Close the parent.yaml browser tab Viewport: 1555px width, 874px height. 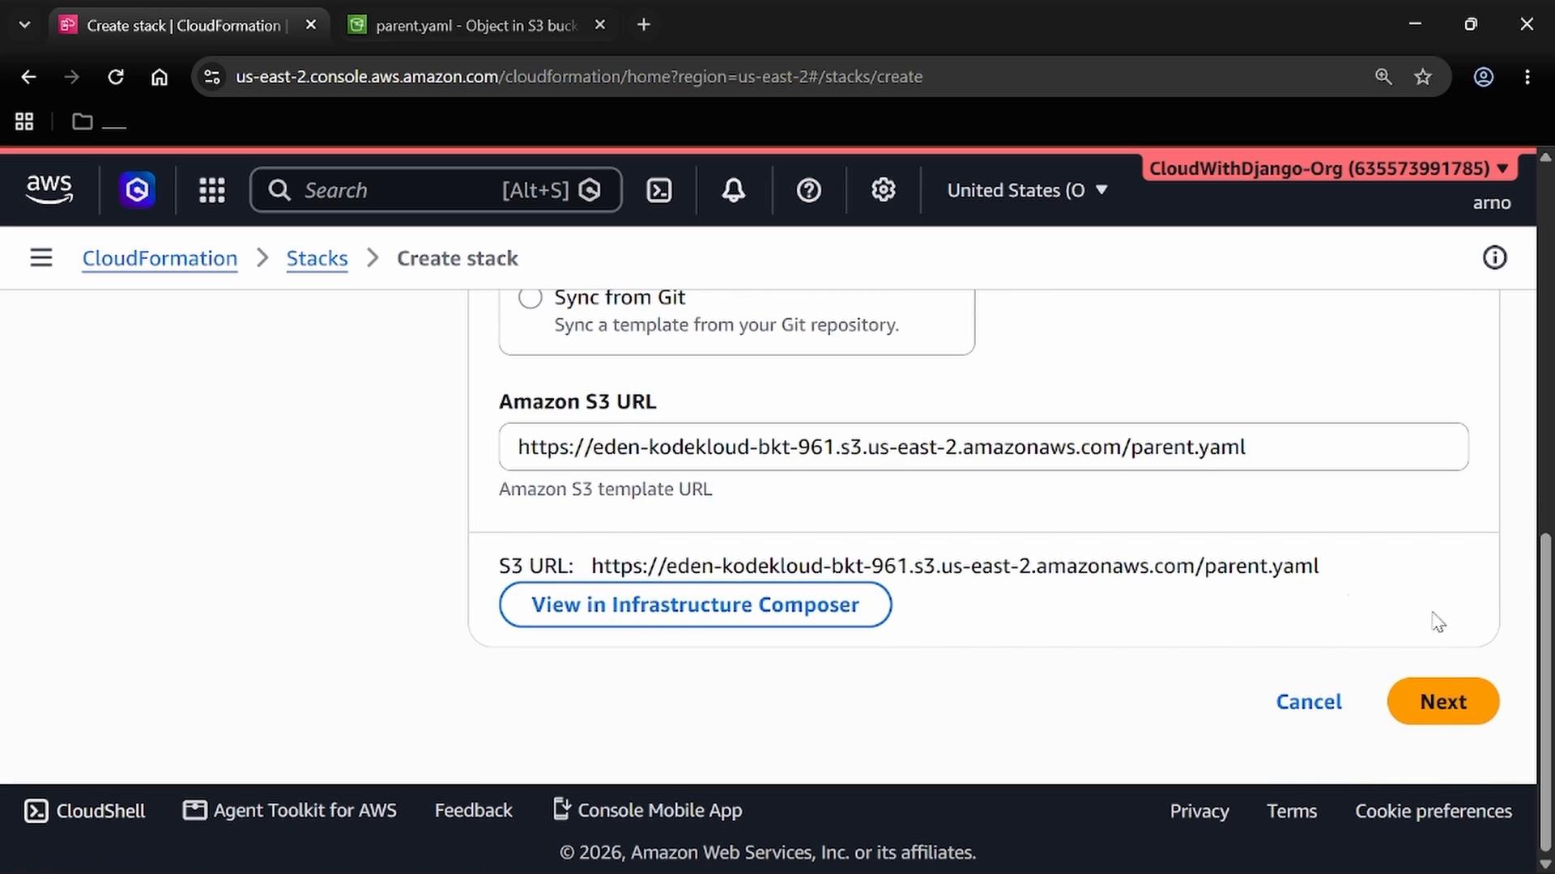click(600, 25)
